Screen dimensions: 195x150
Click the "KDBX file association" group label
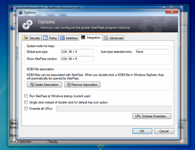[x=40, y=69]
